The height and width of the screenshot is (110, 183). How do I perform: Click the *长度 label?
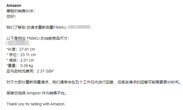click(11, 49)
